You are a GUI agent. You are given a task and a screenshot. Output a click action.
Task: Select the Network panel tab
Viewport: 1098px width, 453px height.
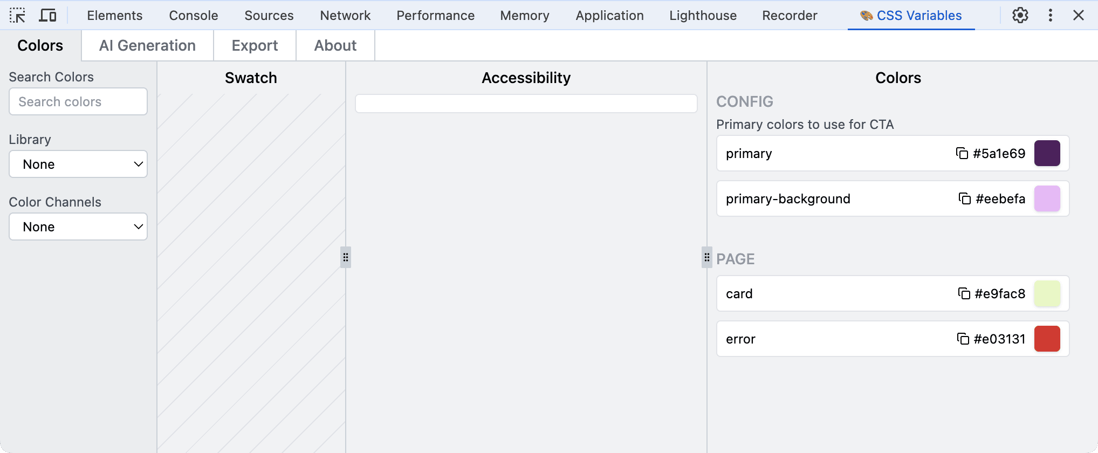(345, 15)
